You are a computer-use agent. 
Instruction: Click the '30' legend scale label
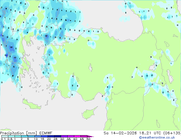point(62,139)
